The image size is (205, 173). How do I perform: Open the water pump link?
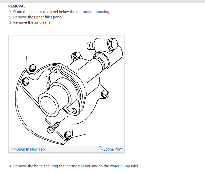120,166
